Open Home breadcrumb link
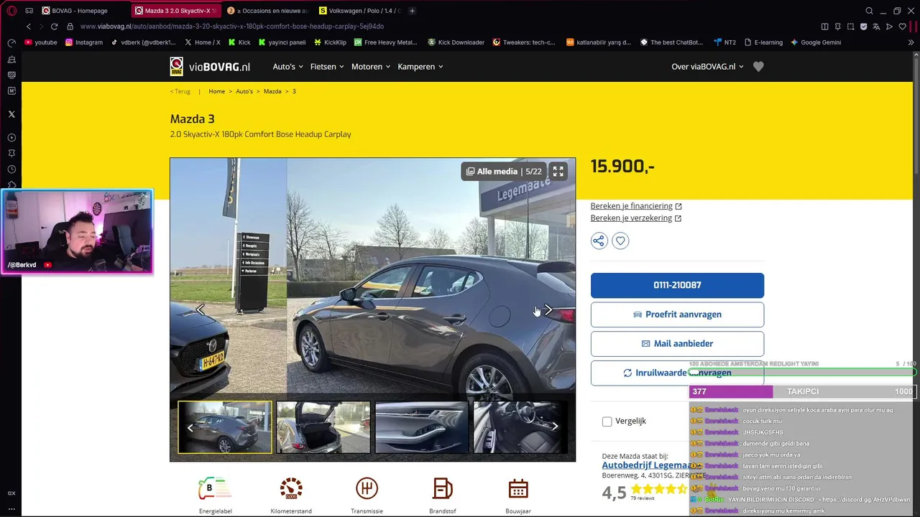 [217, 91]
